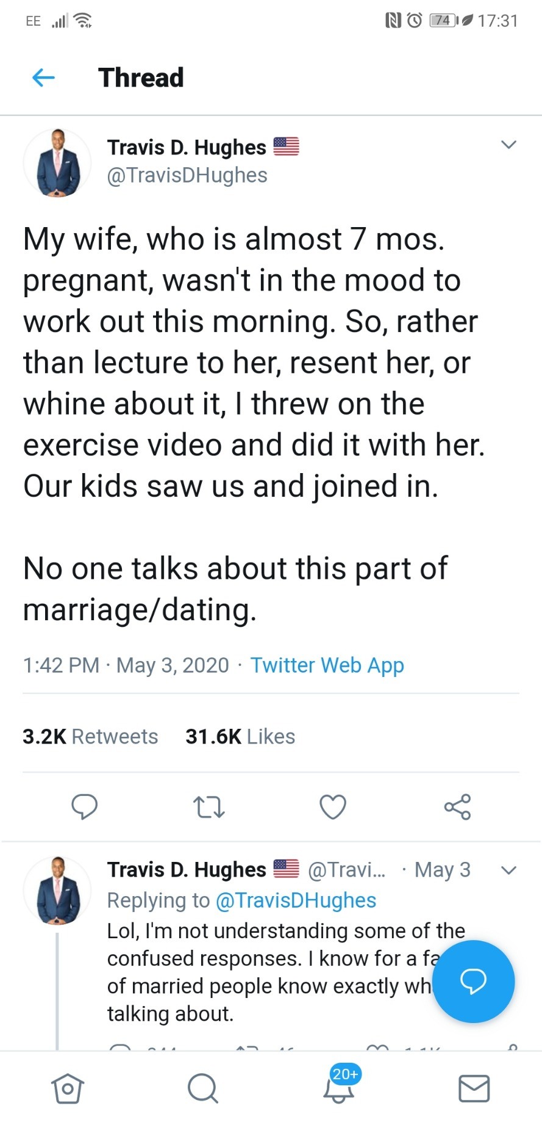Viewport: 542px width, 1125px height.
Task: Share the main tweet
Action: (x=457, y=806)
